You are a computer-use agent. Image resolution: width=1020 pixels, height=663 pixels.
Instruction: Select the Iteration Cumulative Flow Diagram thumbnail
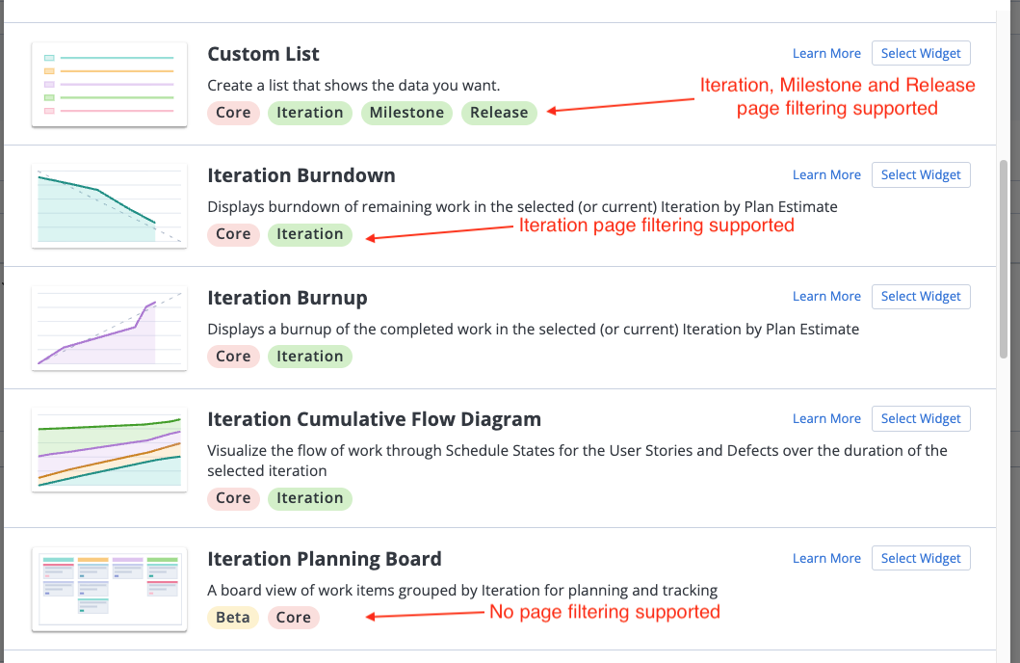(109, 450)
